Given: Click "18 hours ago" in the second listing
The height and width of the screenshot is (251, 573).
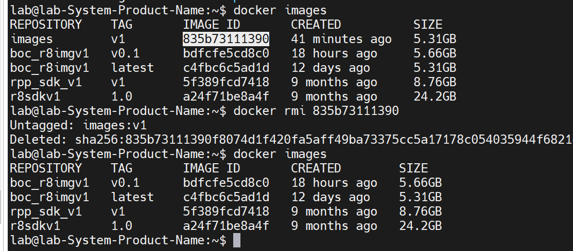Looking at the screenshot, I should [334, 183].
